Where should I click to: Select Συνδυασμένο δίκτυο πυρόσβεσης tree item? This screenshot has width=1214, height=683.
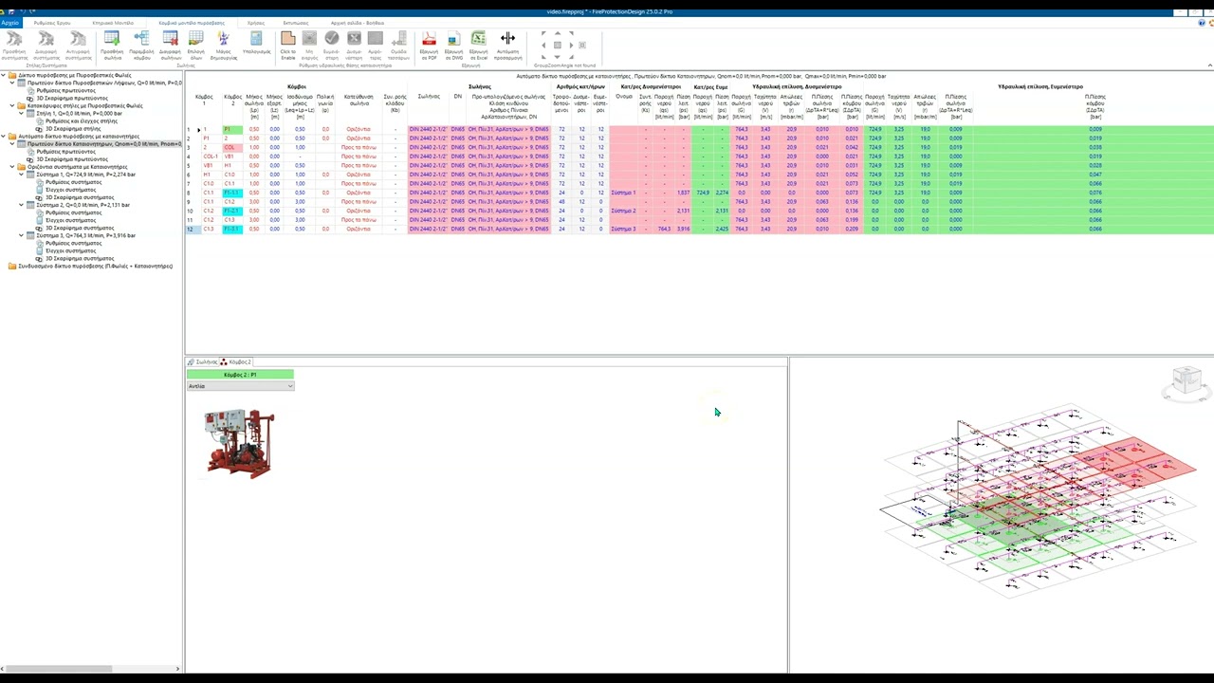pos(95,267)
